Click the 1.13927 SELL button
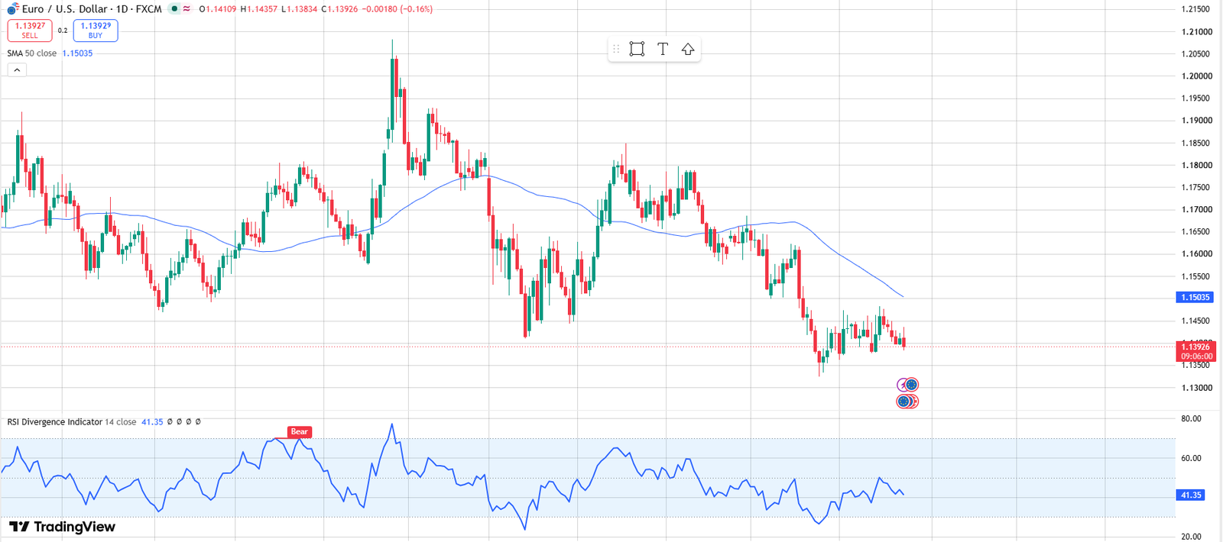The height and width of the screenshot is (542, 1223). (x=30, y=31)
